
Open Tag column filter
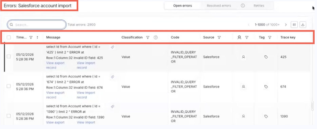(270, 37)
